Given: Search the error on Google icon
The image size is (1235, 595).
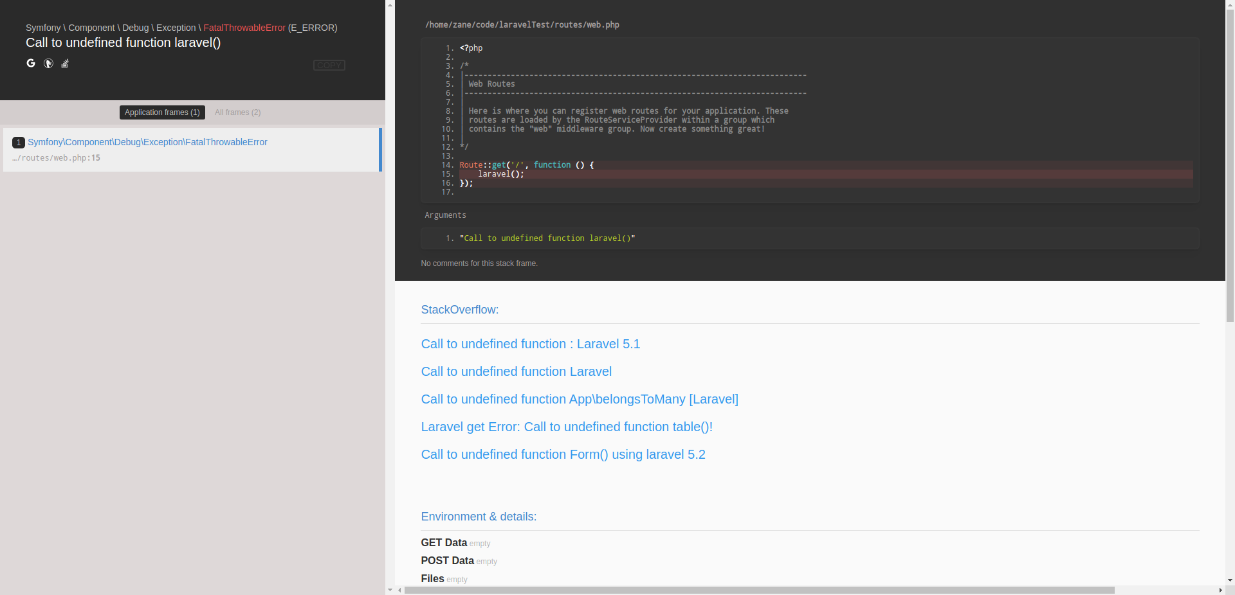Looking at the screenshot, I should pyautogui.click(x=31, y=63).
